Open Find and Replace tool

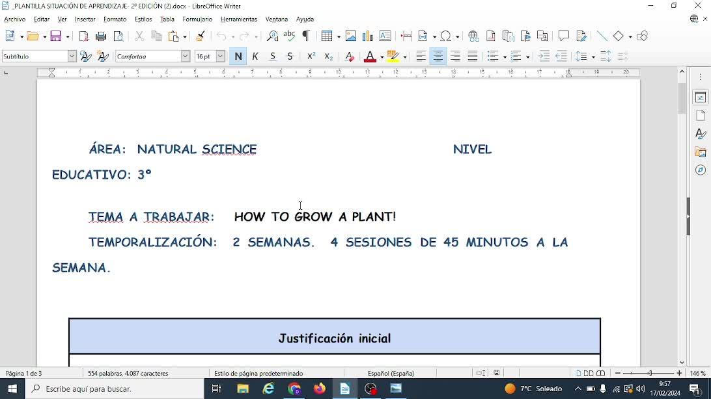click(x=272, y=36)
